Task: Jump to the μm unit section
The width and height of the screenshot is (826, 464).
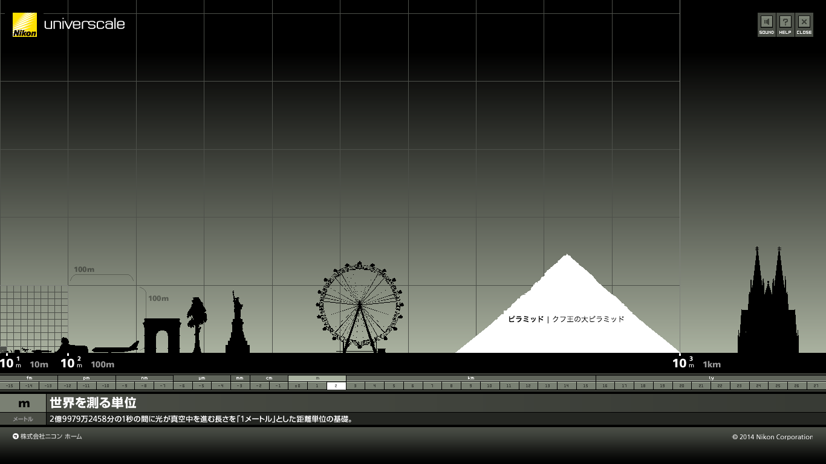Action: (x=201, y=378)
